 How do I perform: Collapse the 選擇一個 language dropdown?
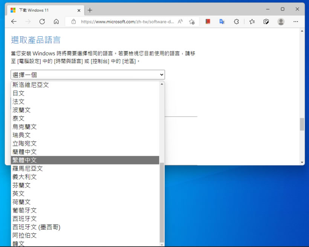pos(88,75)
